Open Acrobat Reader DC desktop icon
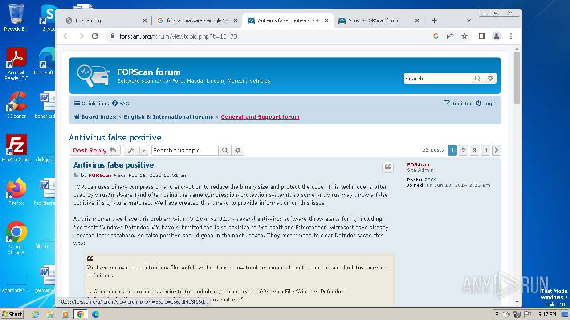Image resolution: width=570 pixels, height=320 pixels. click(16, 64)
